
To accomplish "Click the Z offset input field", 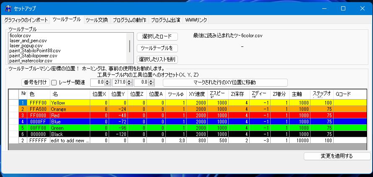I will [x=141, y=82].
